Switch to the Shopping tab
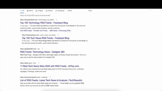 pos(60,11)
